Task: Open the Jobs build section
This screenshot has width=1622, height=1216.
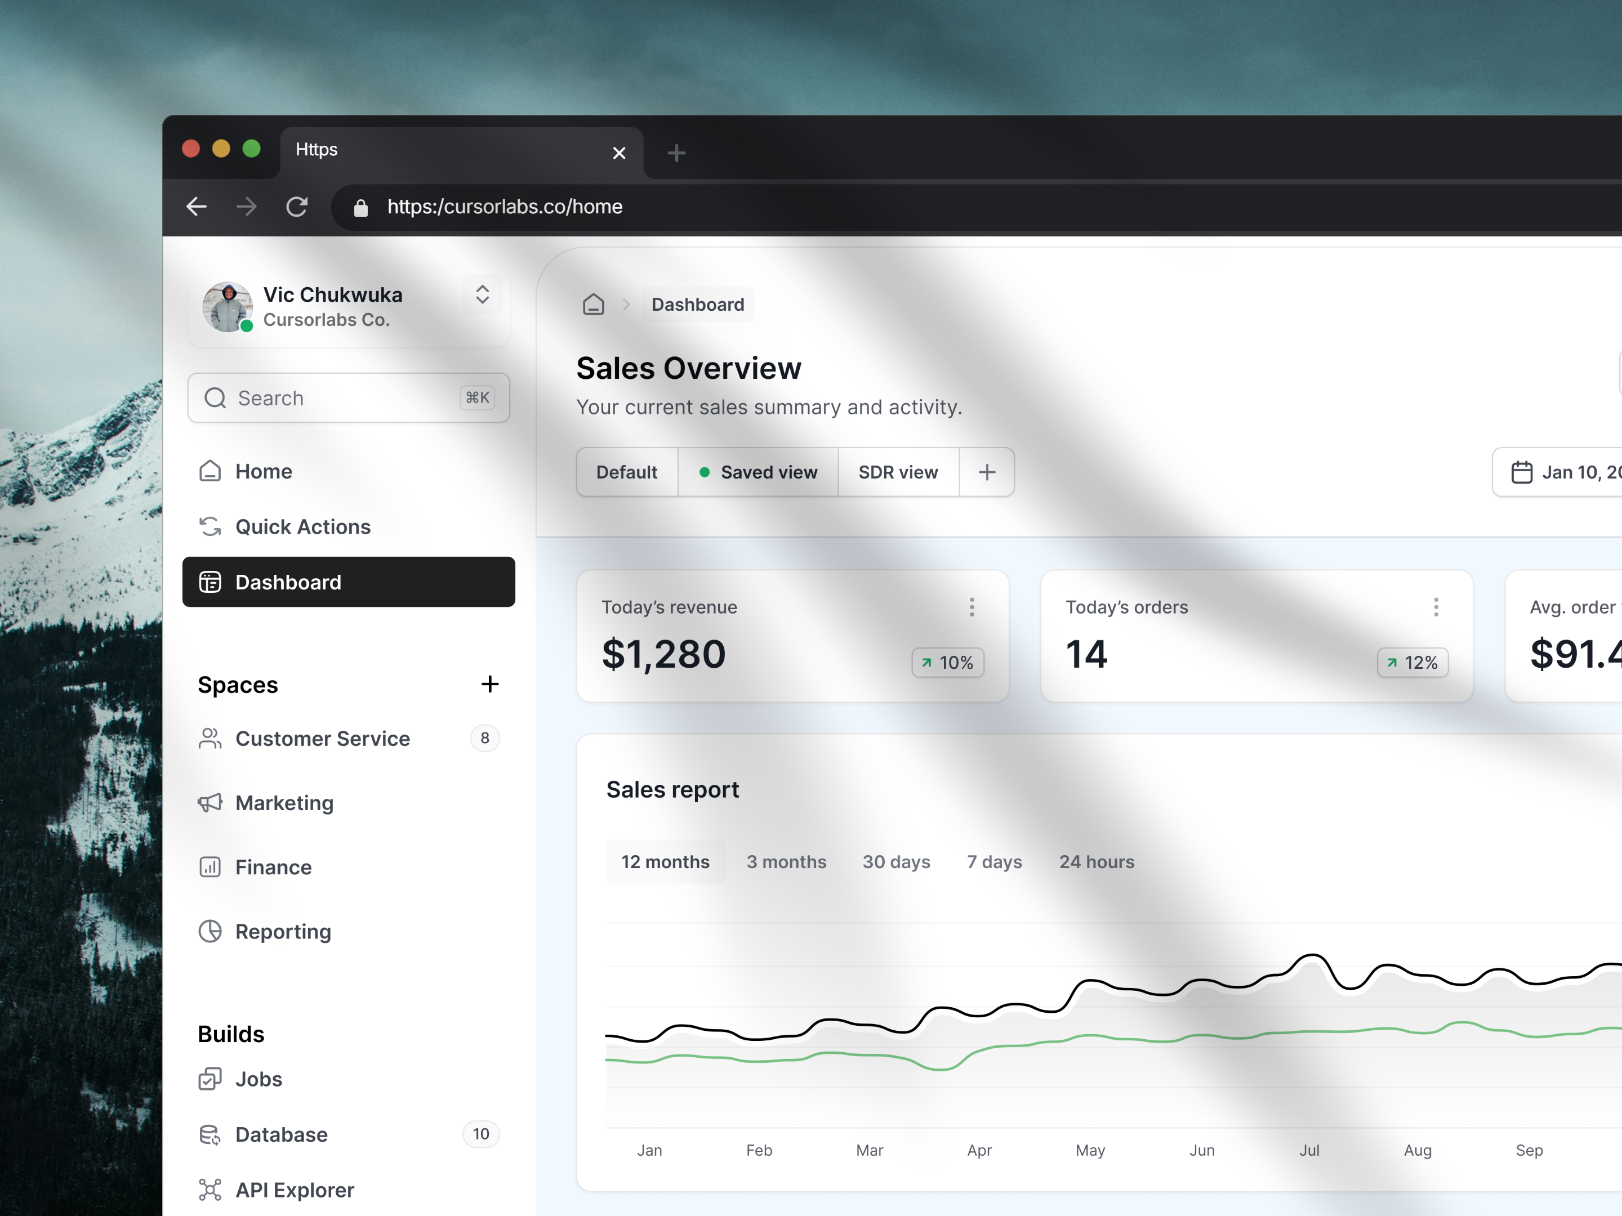Action: (258, 1079)
